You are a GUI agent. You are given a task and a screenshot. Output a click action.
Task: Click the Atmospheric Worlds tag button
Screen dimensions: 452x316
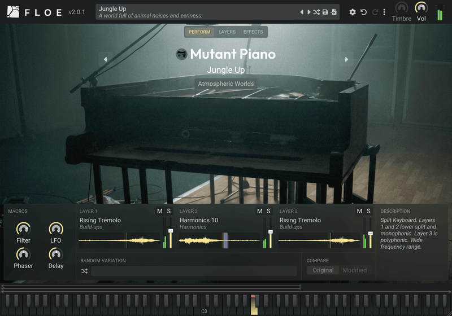point(225,84)
